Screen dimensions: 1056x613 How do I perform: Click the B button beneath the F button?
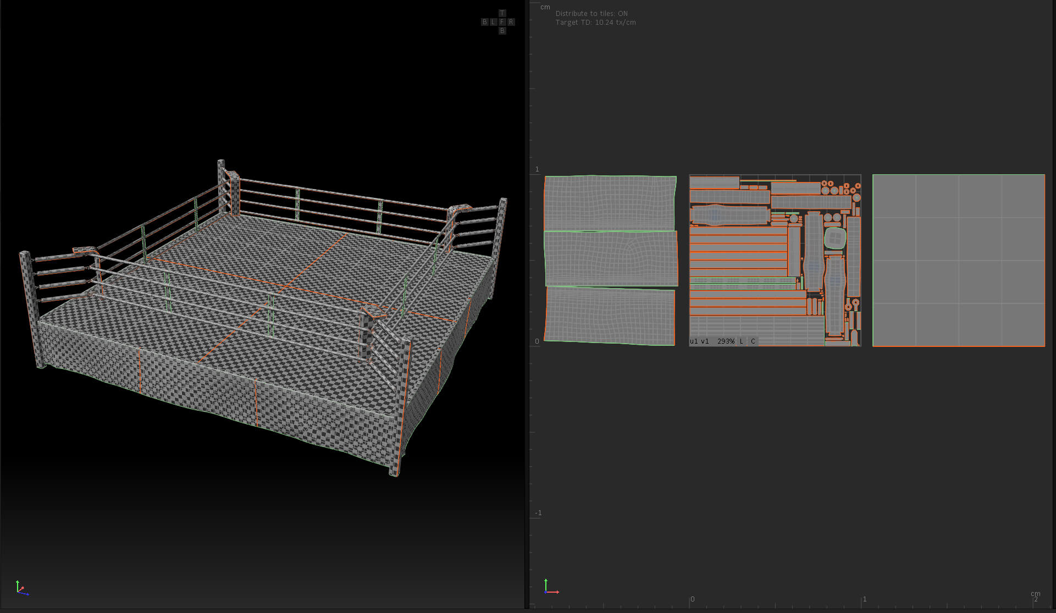502,31
